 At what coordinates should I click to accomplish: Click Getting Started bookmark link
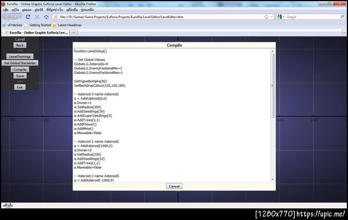point(40,25)
